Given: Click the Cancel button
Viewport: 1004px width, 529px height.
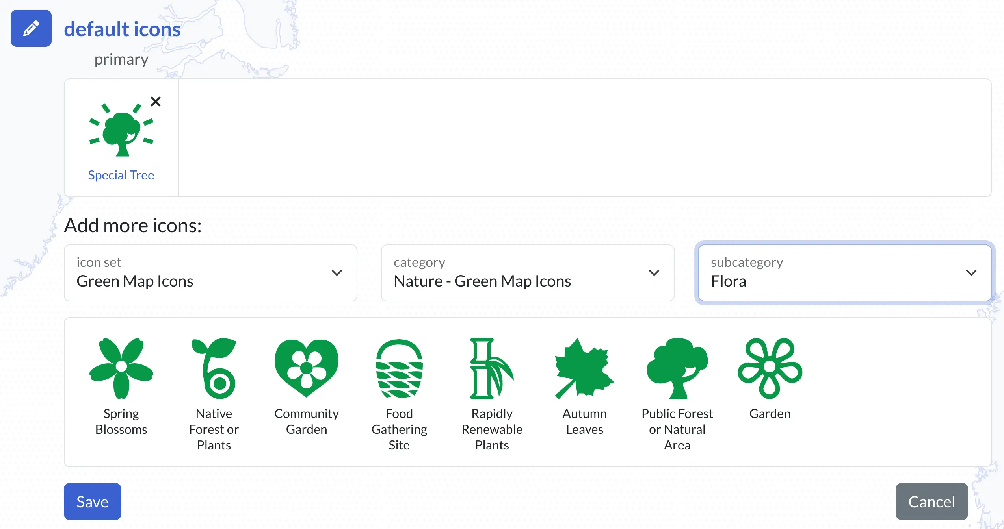Looking at the screenshot, I should click(x=931, y=501).
